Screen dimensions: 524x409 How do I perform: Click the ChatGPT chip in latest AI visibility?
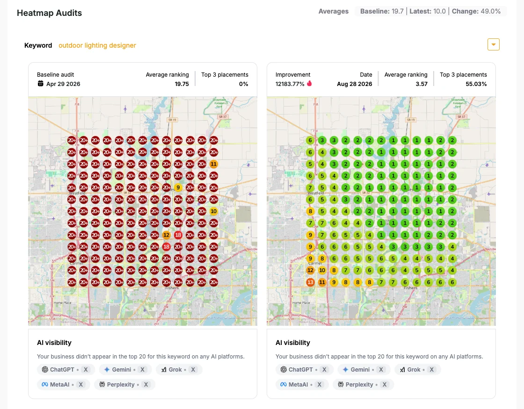click(x=305, y=370)
